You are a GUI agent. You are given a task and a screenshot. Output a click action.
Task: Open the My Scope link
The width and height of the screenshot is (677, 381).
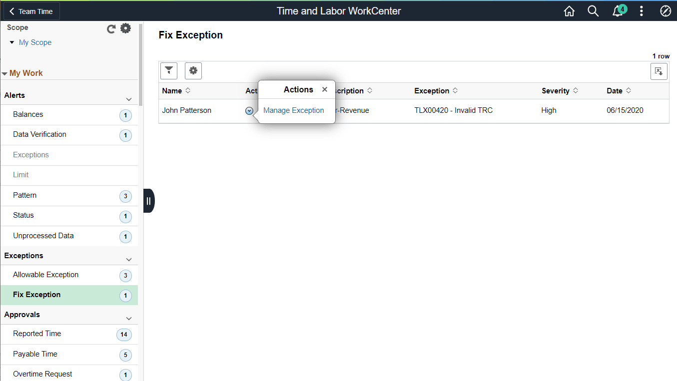(x=35, y=42)
